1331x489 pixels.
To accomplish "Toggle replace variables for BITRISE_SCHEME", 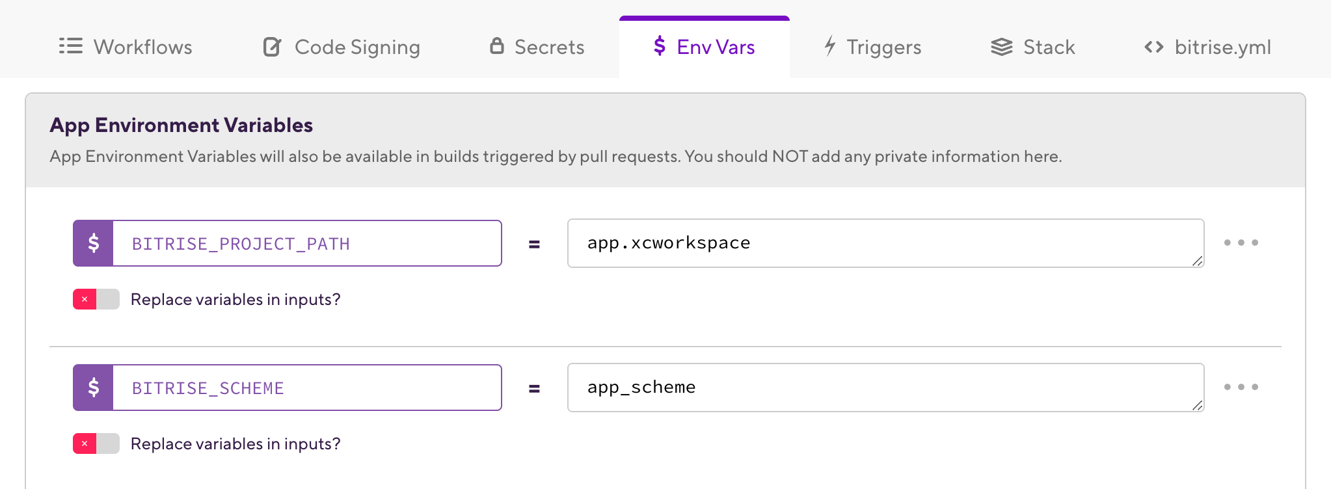I will point(96,443).
